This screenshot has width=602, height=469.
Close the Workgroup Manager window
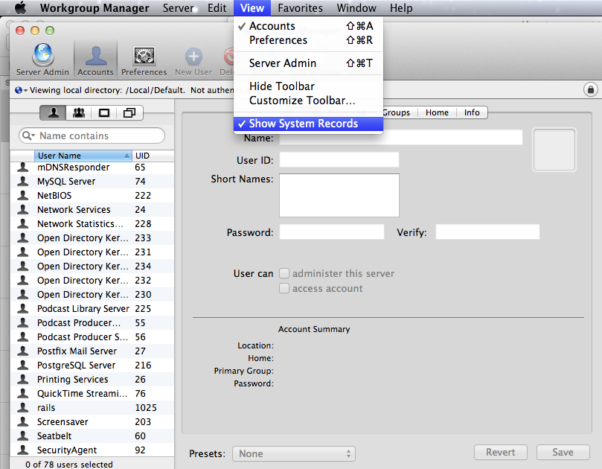click(x=20, y=31)
